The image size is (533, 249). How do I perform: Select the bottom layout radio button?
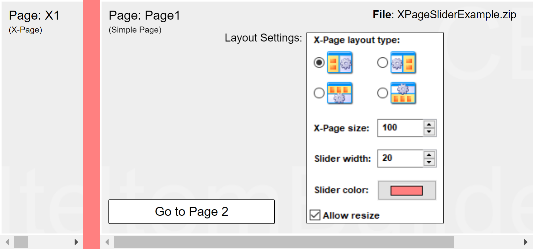[x=383, y=93]
